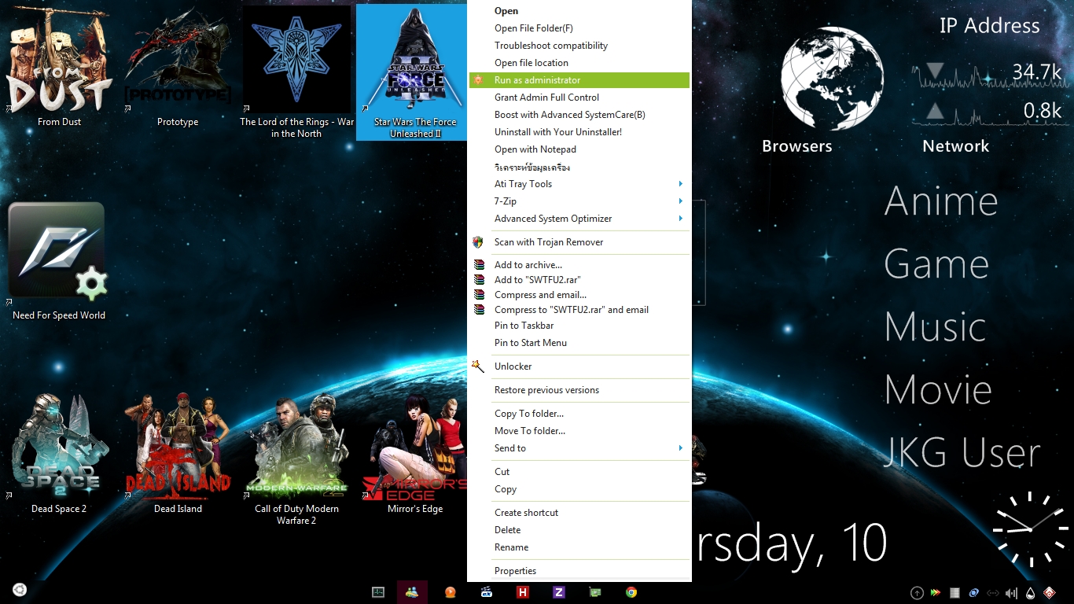
Task: Choose Open in the context menu
Action: (579, 11)
